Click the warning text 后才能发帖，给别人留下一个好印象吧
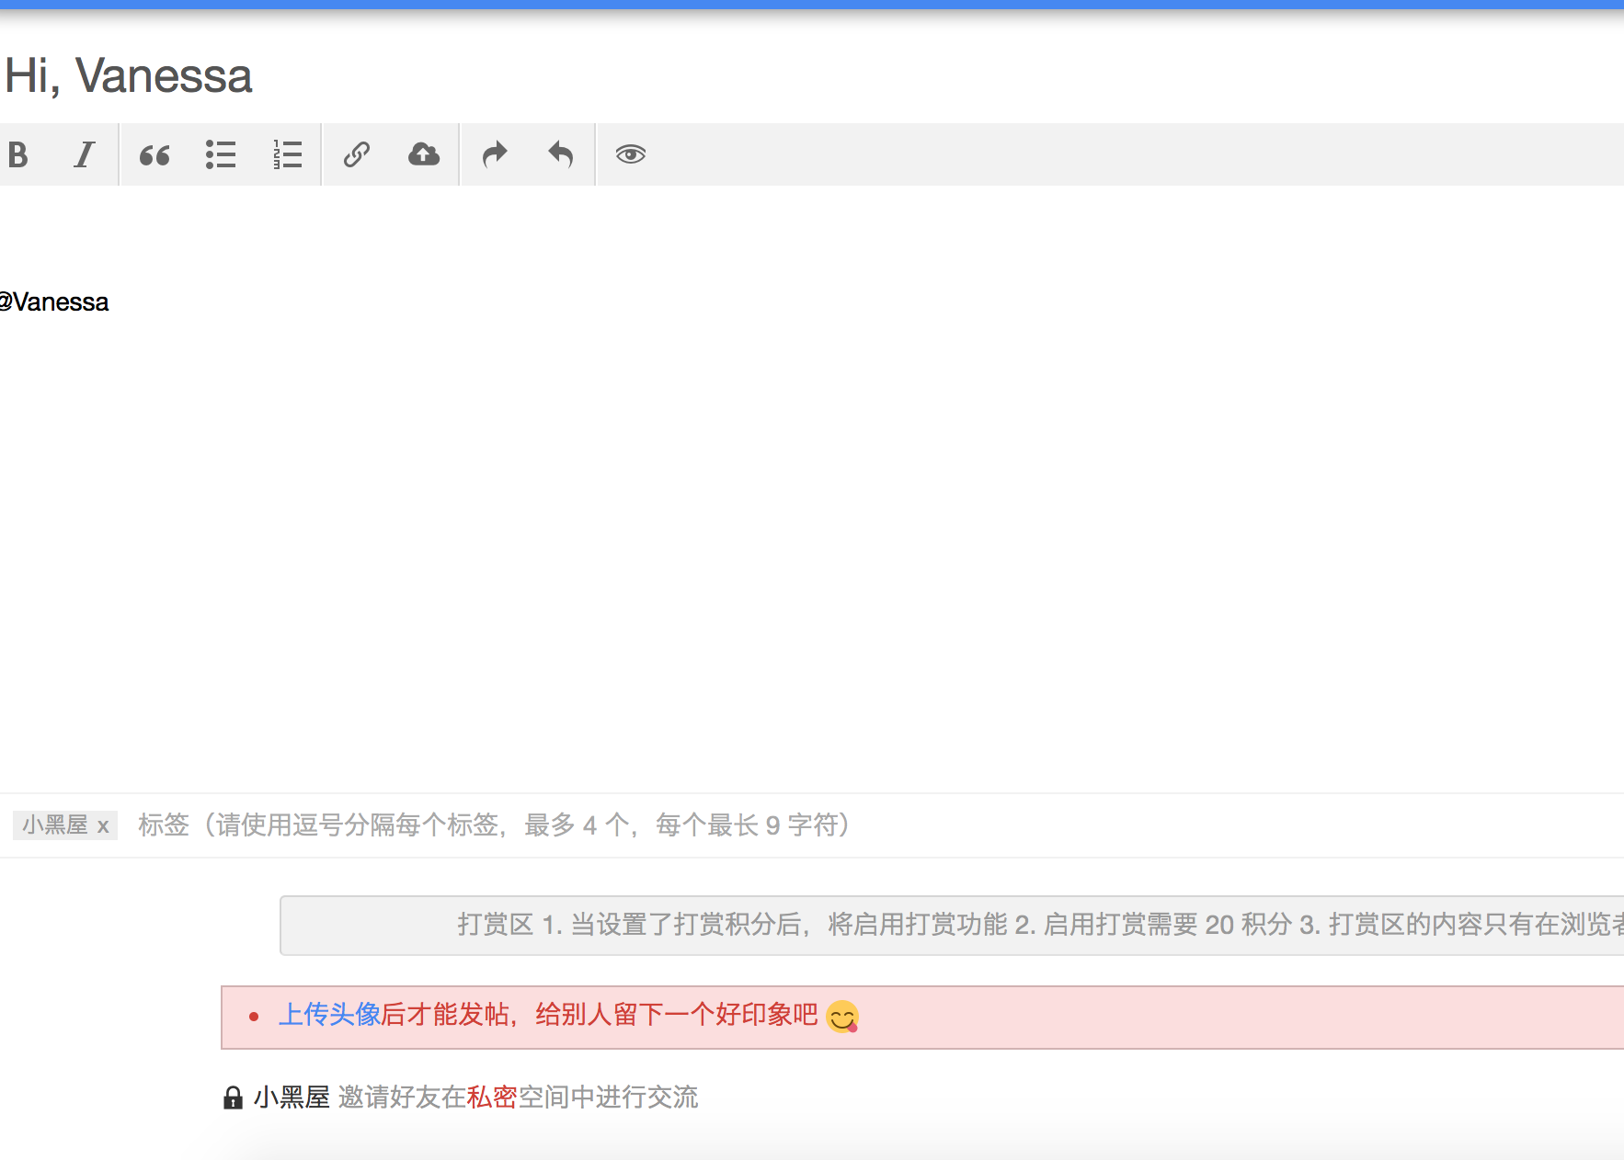 600,1015
